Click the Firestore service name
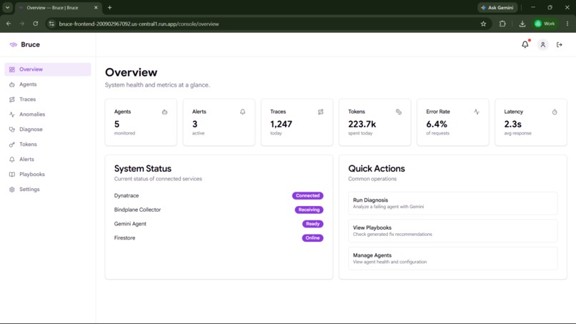The width and height of the screenshot is (576, 324). click(124, 238)
